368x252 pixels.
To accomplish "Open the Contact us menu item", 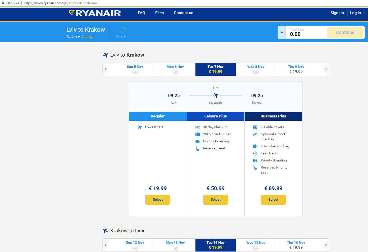I will 183,13.
